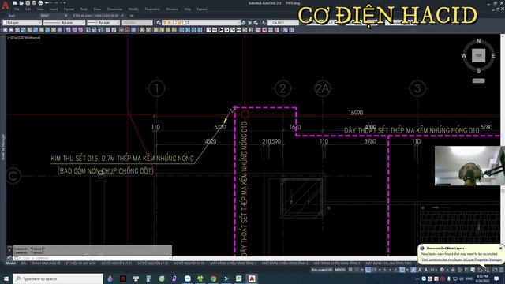Open the Draw menu

[97, 9]
